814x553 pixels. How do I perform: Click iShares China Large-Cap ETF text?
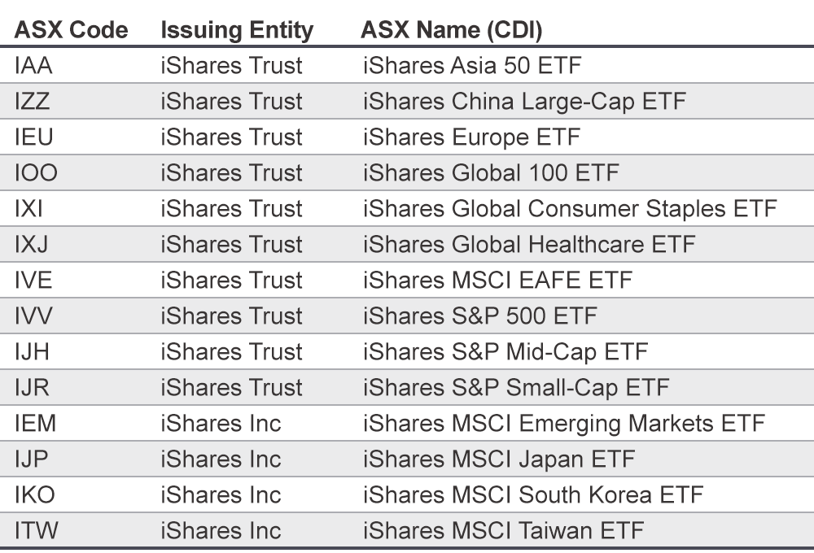524,102
